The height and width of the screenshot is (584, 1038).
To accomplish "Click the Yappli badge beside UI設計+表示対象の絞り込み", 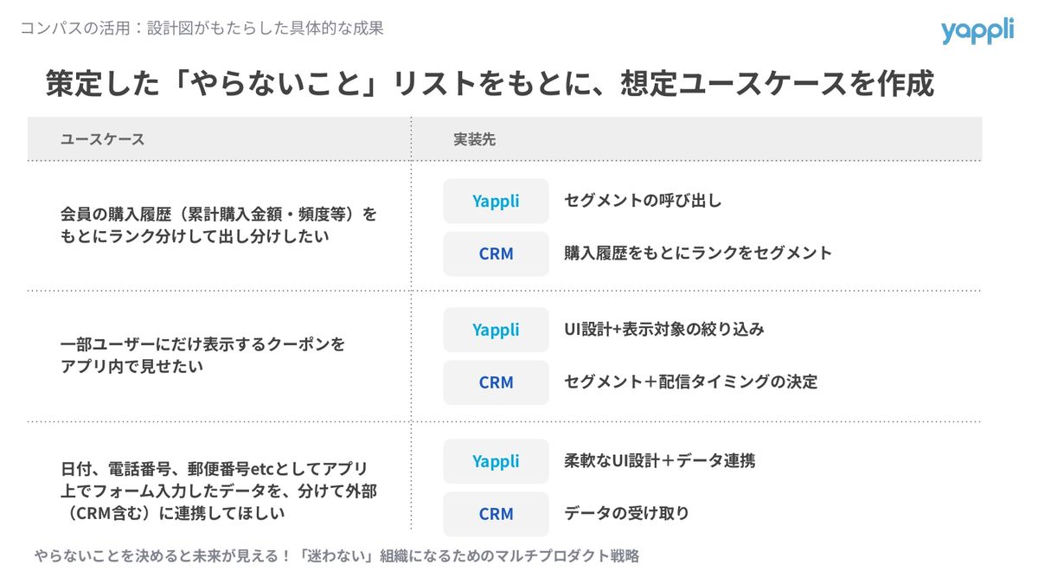I will pyautogui.click(x=496, y=330).
